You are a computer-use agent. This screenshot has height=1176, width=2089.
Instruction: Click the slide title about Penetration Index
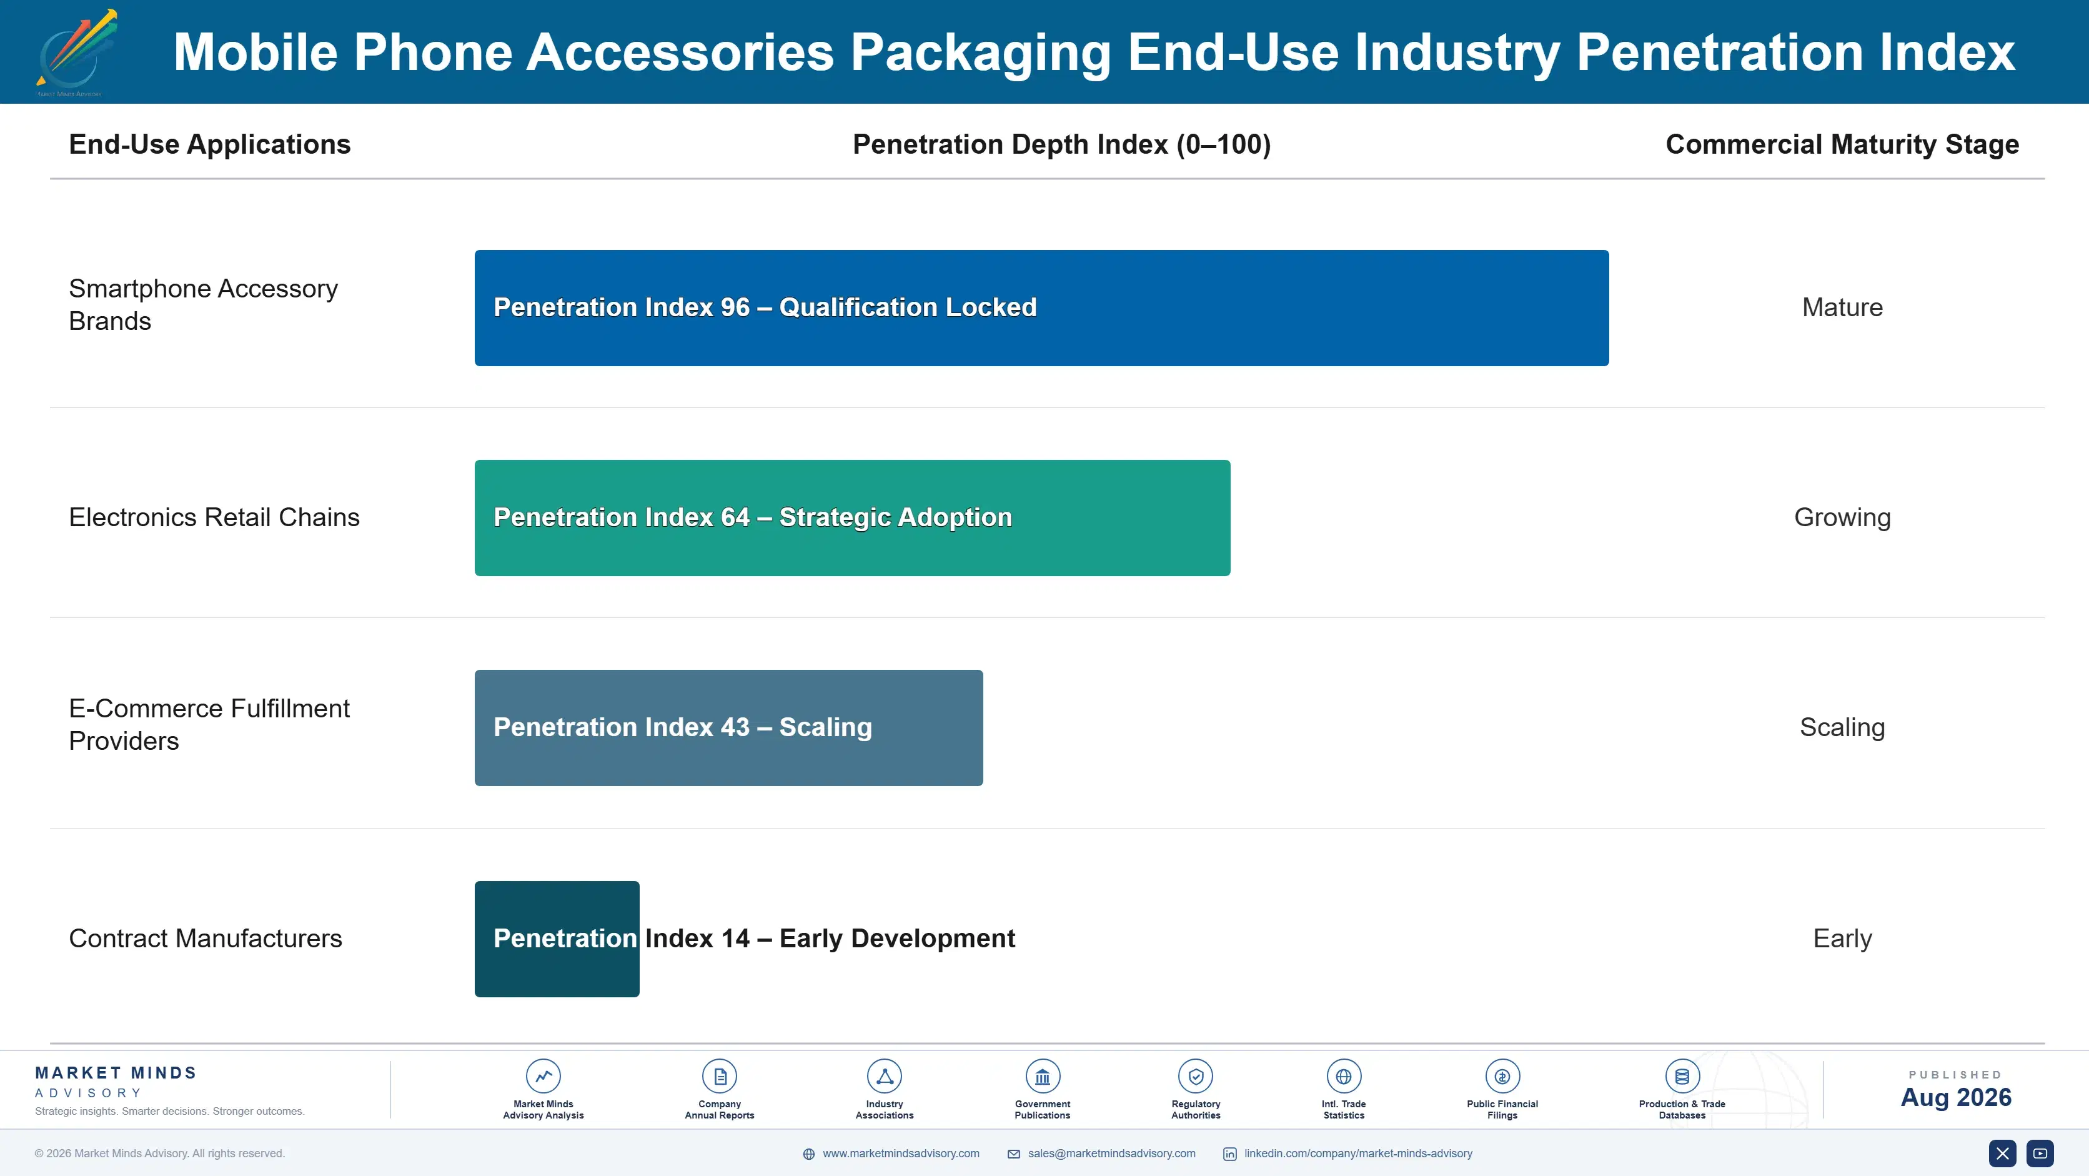point(1094,52)
